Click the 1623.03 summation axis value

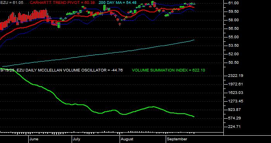click(x=235, y=93)
